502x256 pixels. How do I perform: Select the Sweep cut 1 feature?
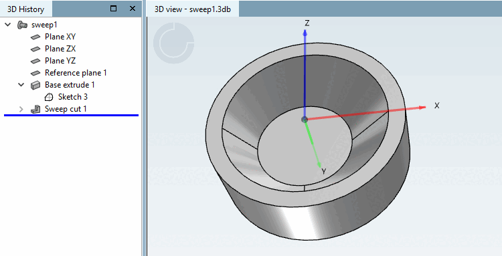point(66,109)
